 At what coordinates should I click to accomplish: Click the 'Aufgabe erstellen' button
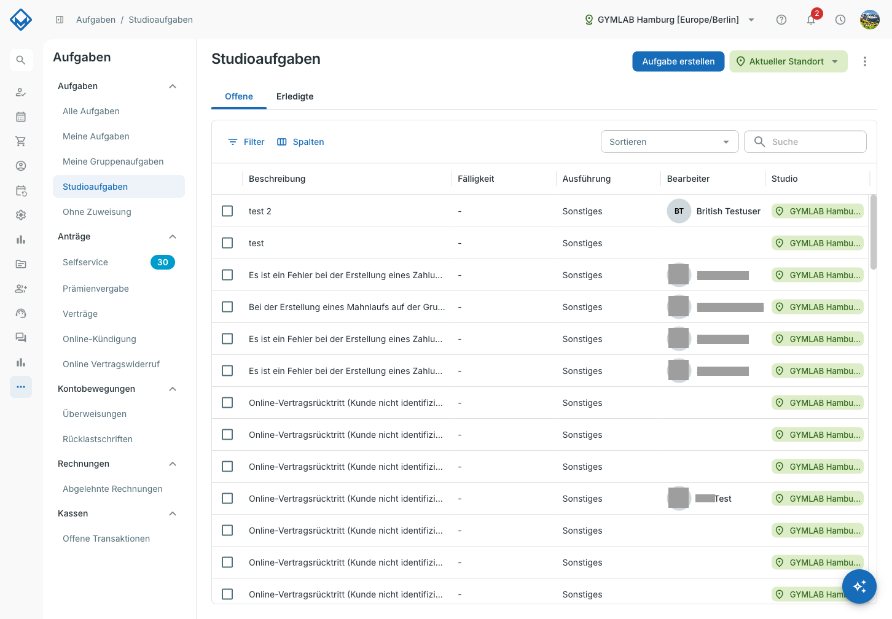pos(678,61)
